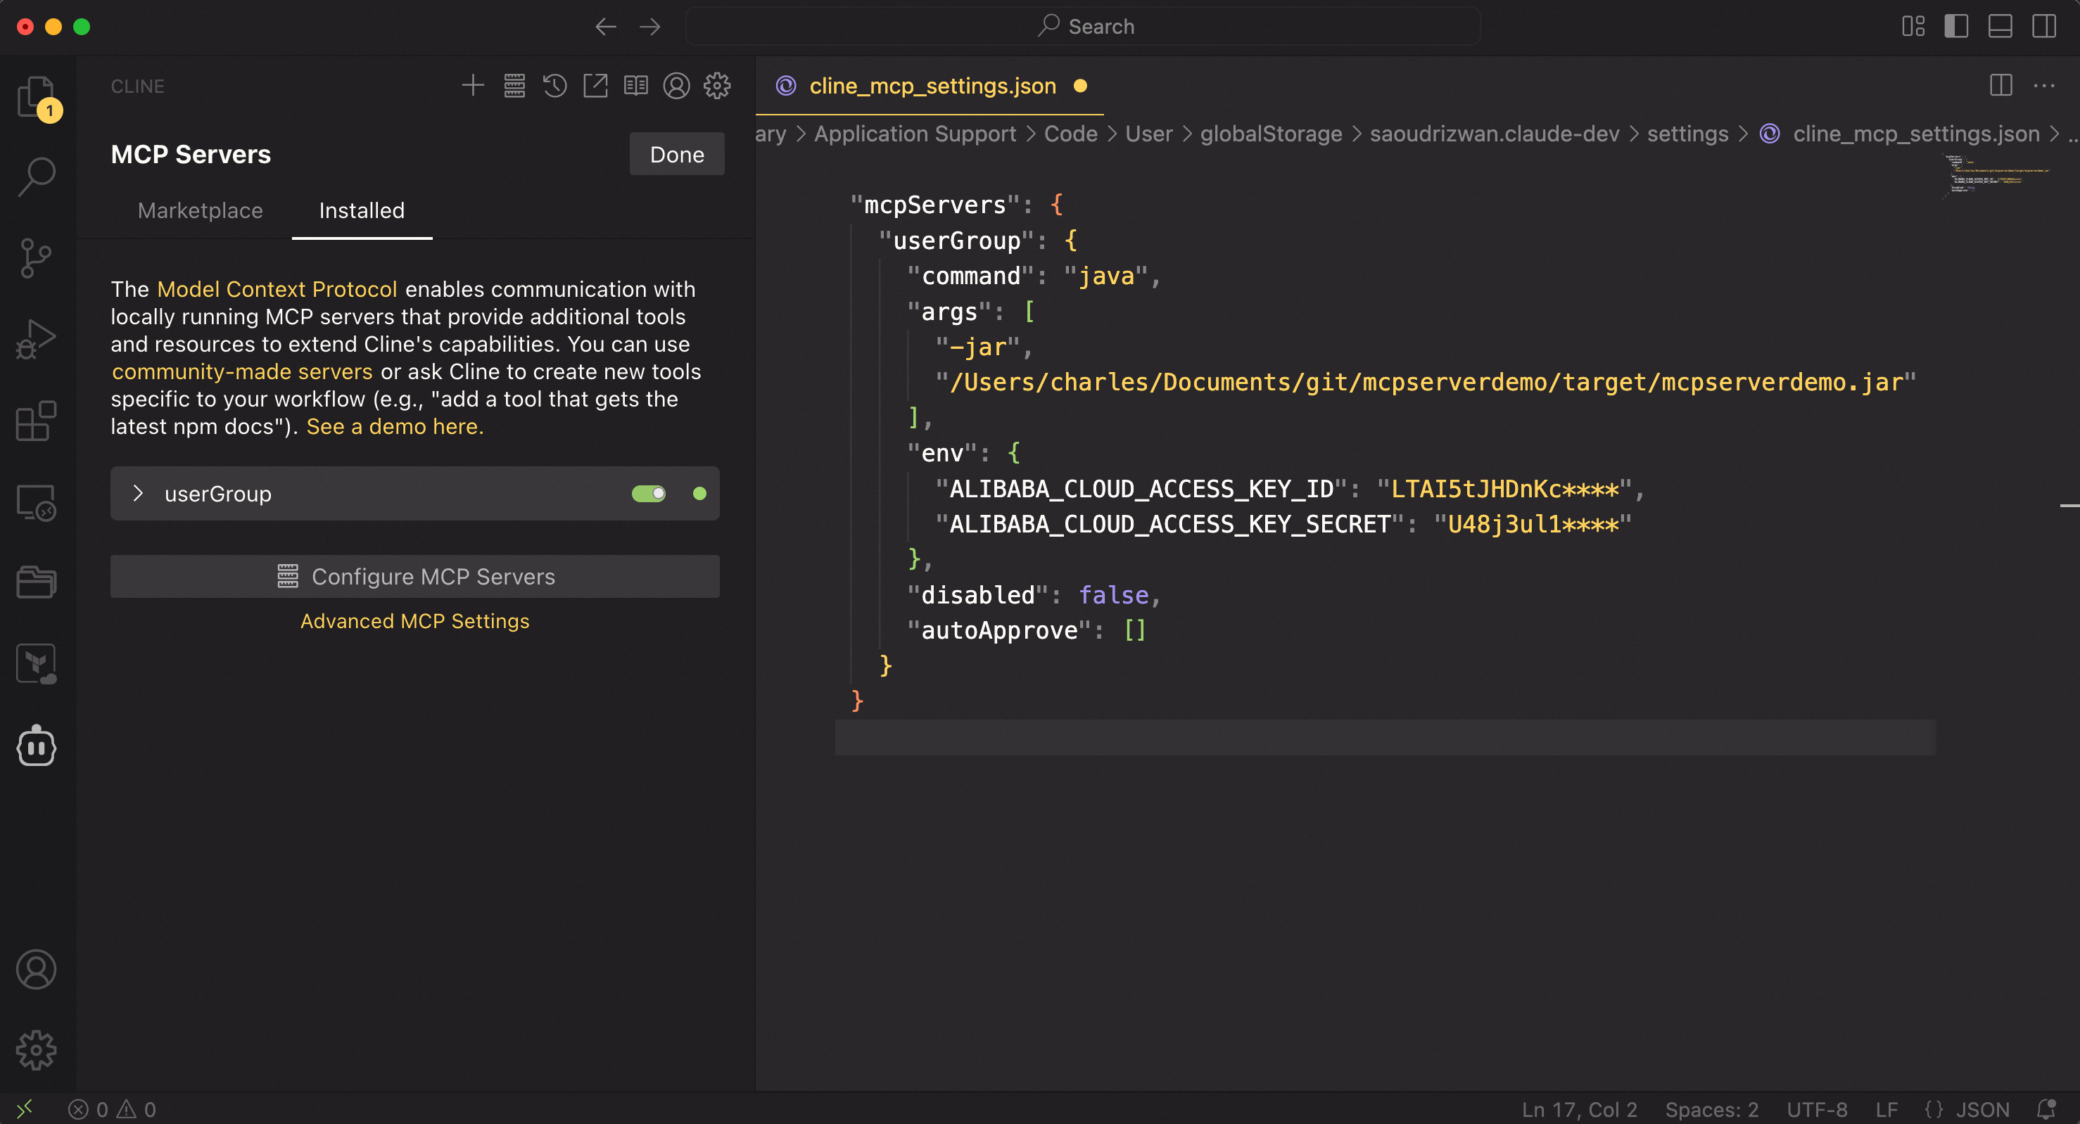Open Cline settings gear in header
Screen dimensions: 2080x1124
[717, 86]
